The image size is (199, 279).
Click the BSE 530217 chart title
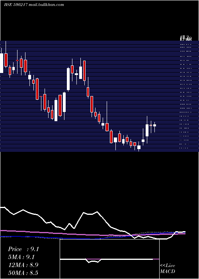click(16, 5)
